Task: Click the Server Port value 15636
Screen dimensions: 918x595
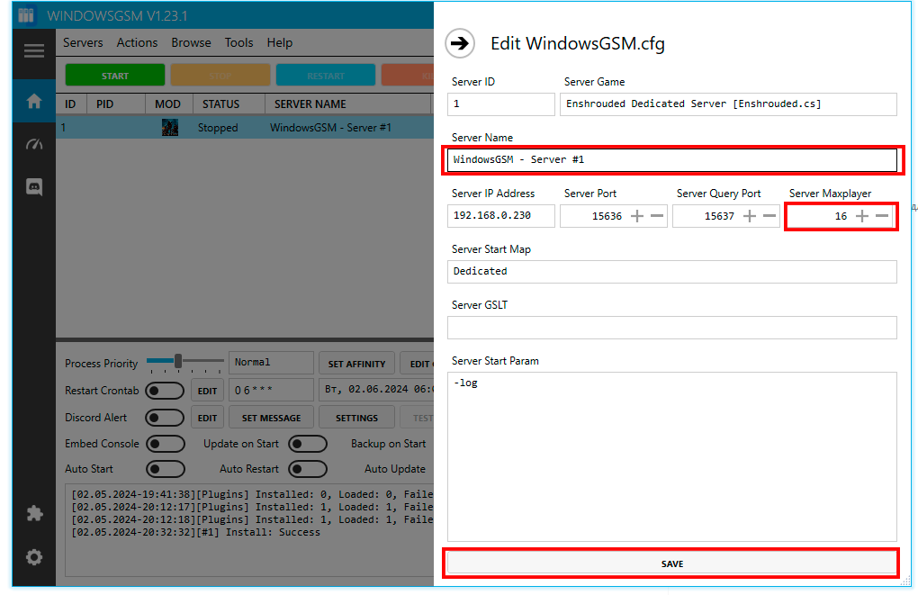Action: [x=607, y=216]
